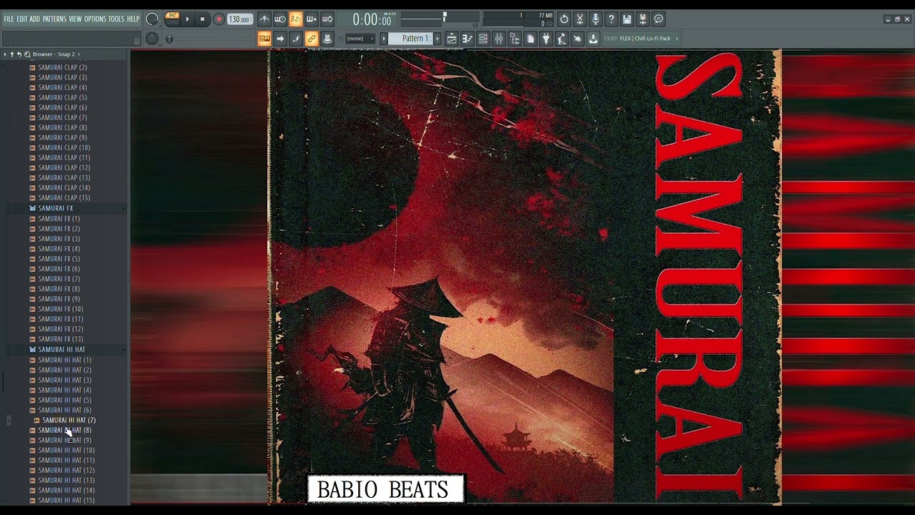Open the content library download icon
Viewport: 915px width, 515px height.
tap(593, 39)
